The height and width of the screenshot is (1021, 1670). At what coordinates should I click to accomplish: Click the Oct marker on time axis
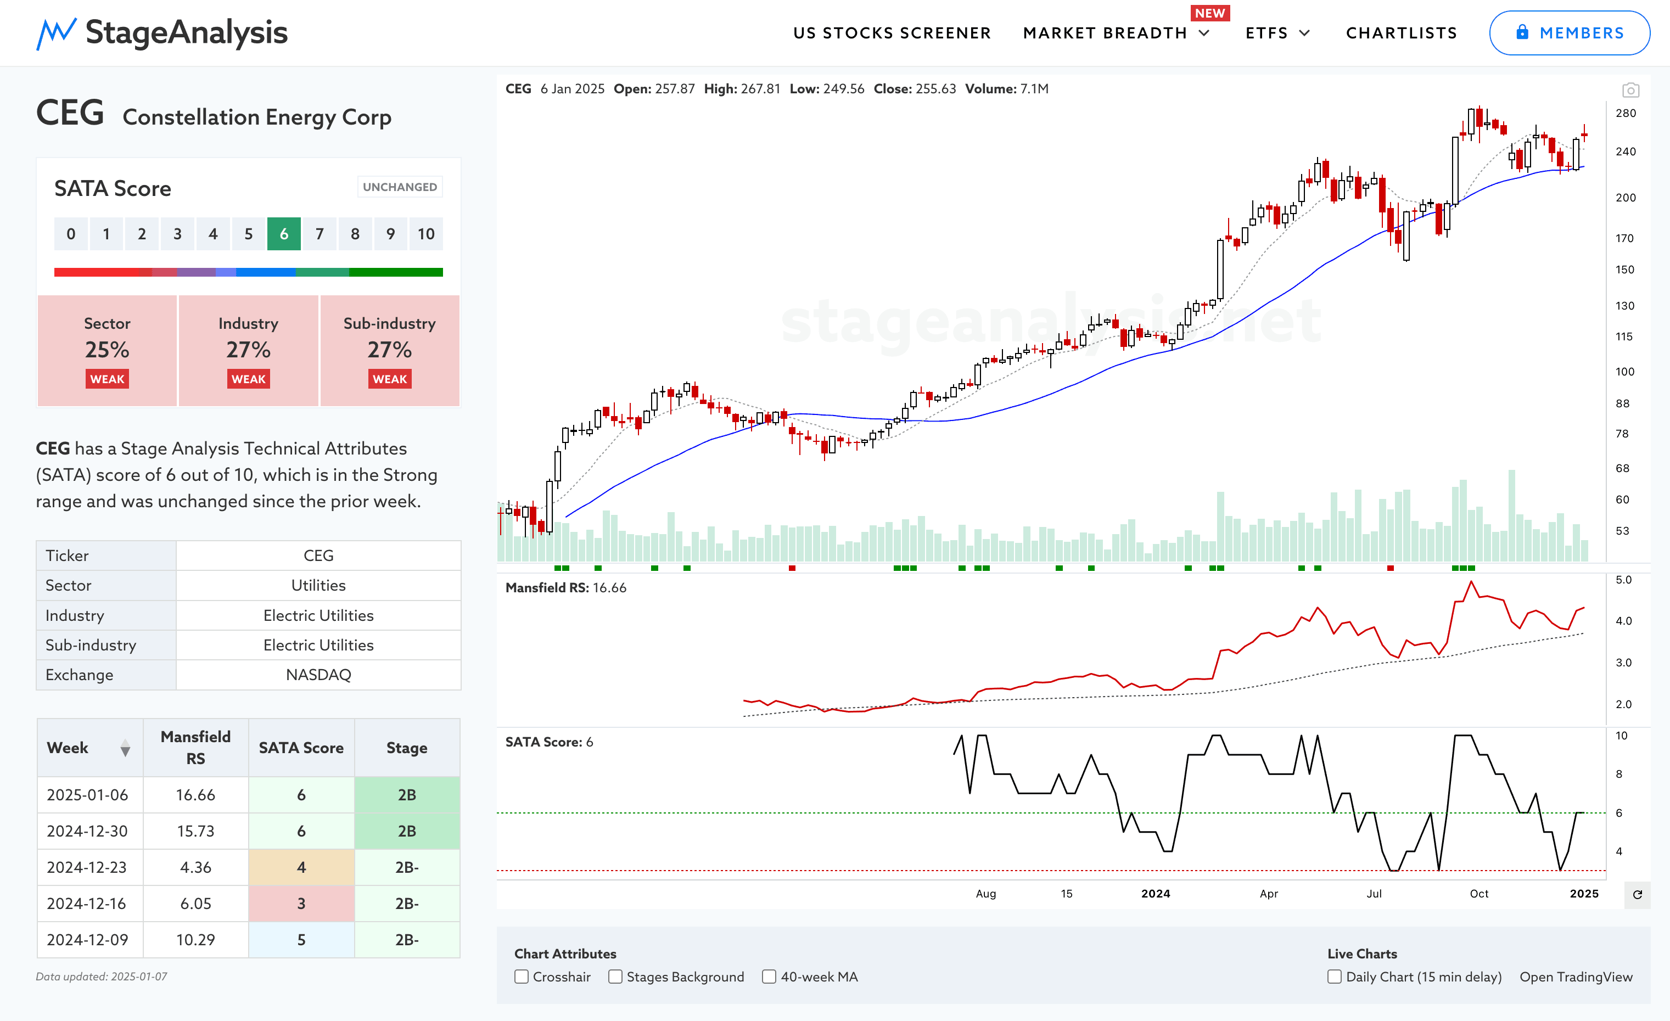[x=1479, y=894]
